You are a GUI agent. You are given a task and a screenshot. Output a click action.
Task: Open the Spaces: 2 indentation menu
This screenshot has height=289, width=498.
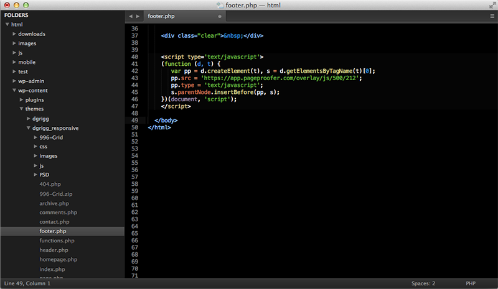pos(423,283)
